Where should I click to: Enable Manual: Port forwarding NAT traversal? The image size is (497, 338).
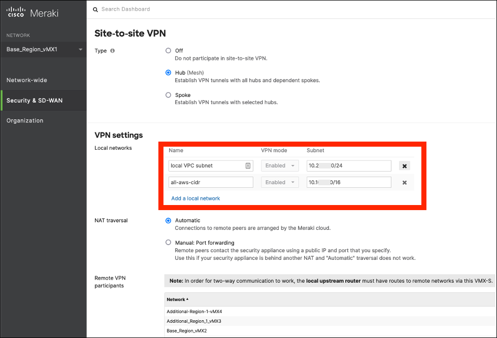point(168,242)
